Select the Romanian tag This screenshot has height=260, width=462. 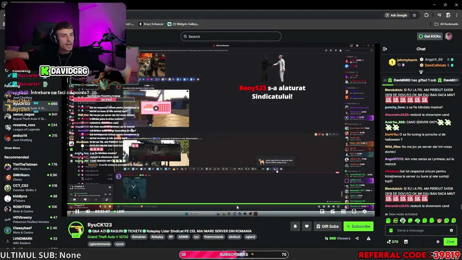coord(139,237)
